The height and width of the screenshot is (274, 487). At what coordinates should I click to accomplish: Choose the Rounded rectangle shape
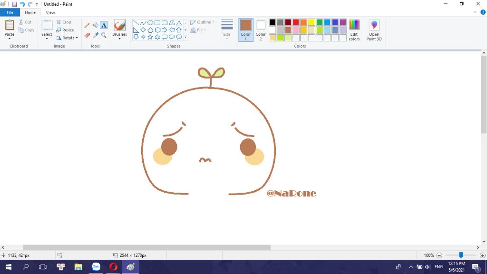[x=164, y=23]
